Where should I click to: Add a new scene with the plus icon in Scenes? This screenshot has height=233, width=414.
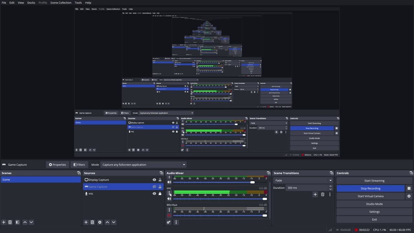[4, 222]
